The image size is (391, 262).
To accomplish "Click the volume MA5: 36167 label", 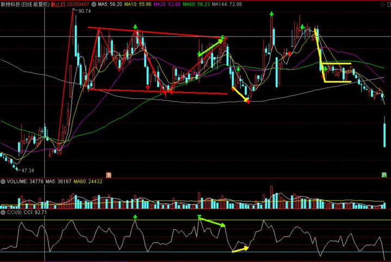I will pos(58,182).
